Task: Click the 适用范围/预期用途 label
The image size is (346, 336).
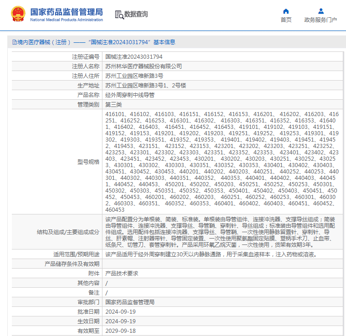Action: click(76, 255)
